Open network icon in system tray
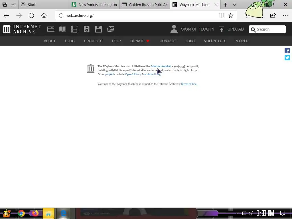Image resolution: width=292 pixels, height=219 pixels. [244, 213]
